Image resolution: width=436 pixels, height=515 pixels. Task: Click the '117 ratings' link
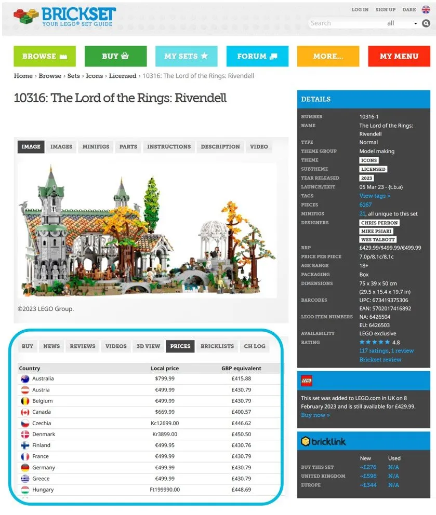374,351
